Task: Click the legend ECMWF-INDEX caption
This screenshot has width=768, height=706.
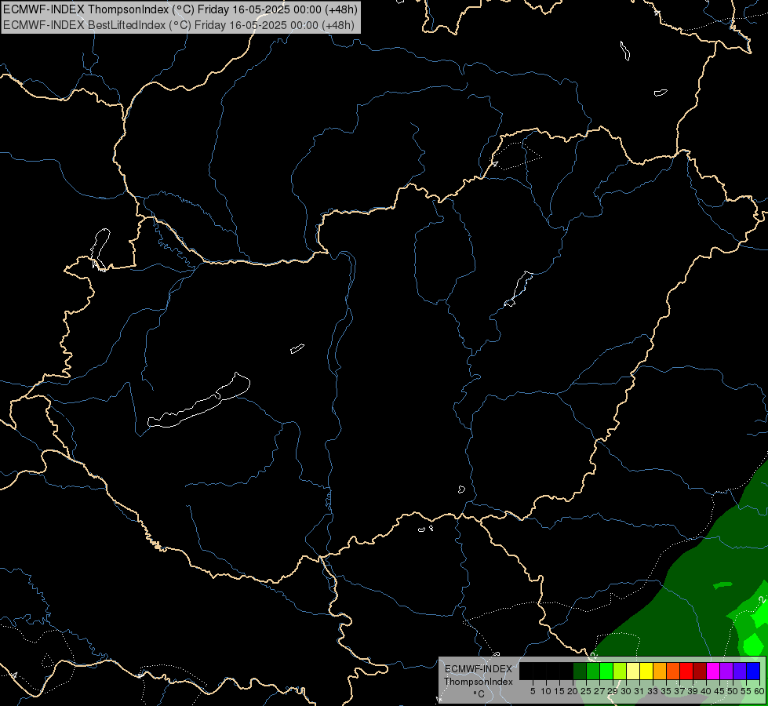Action: (479, 669)
